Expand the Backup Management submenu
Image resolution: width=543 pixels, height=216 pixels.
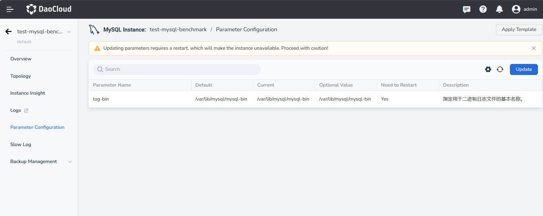[70, 162]
